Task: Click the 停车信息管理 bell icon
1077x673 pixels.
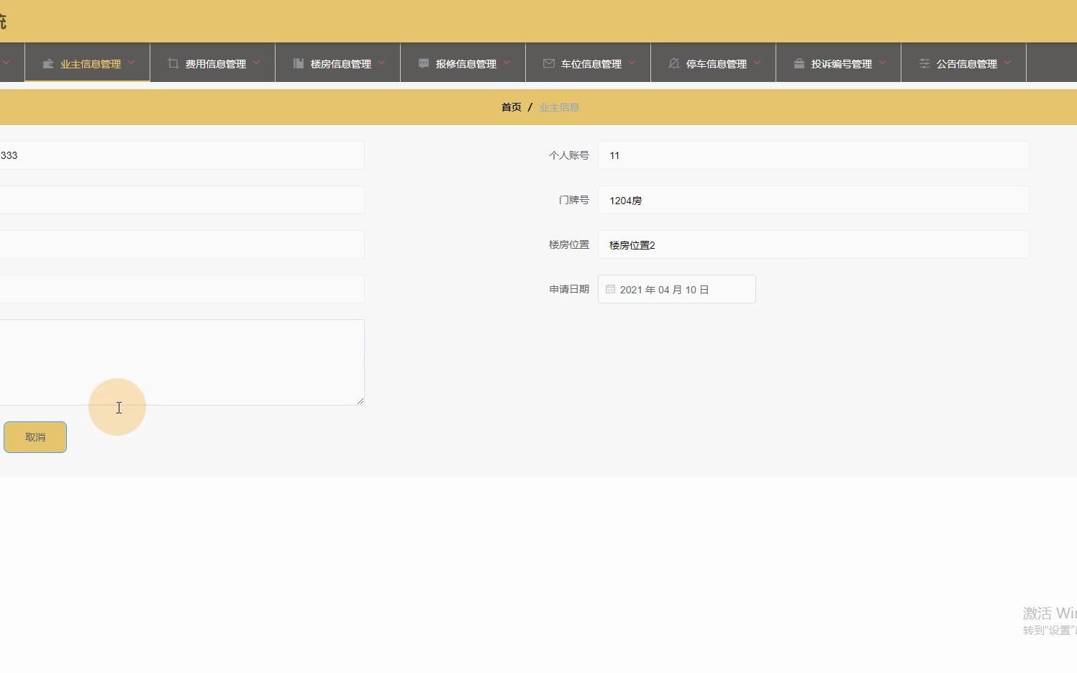Action: (673, 63)
